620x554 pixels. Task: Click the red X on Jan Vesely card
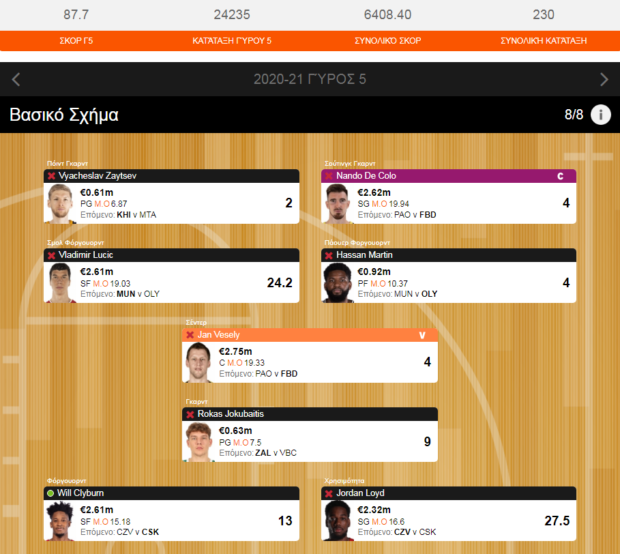click(190, 335)
